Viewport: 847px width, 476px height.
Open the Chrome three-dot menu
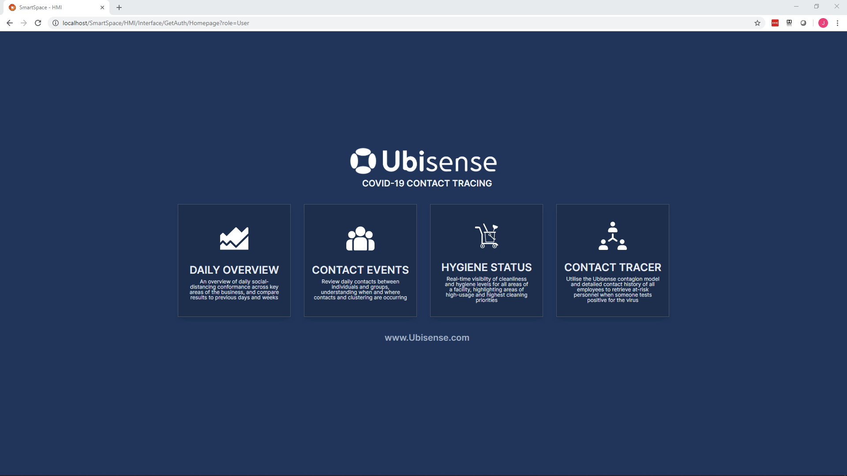point(837,23)
